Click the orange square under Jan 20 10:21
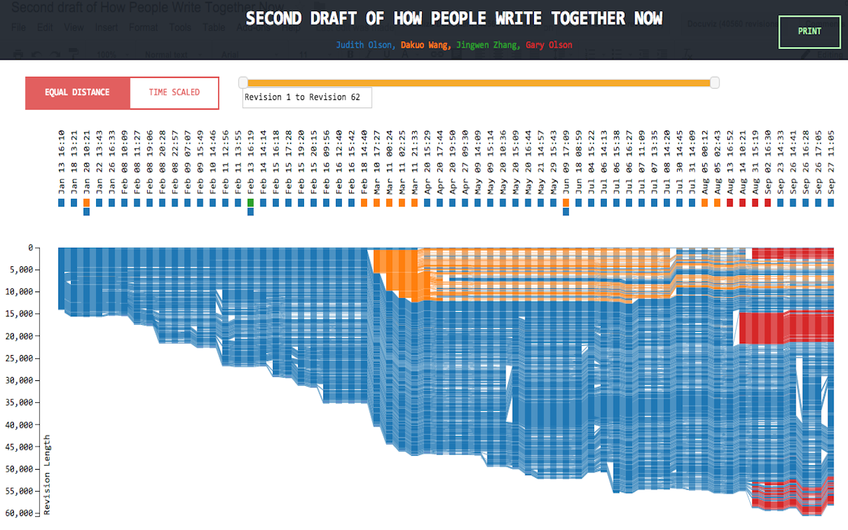This screenshot has height=530, width=848. (87, 202)
